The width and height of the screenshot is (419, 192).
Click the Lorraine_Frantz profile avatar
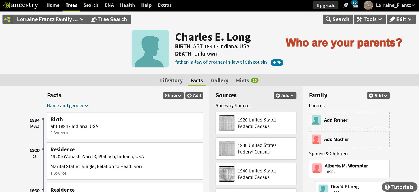click(x=368, y=5)
